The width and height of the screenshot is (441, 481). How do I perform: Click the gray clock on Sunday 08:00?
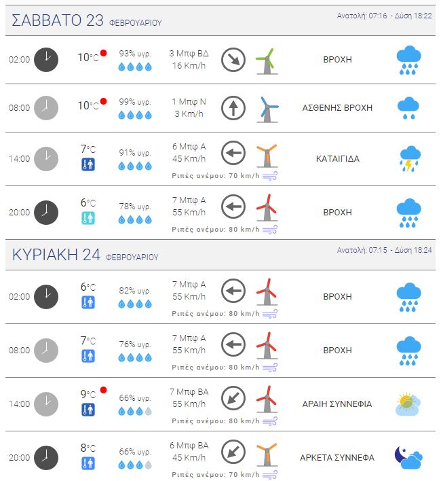[46, 350]
